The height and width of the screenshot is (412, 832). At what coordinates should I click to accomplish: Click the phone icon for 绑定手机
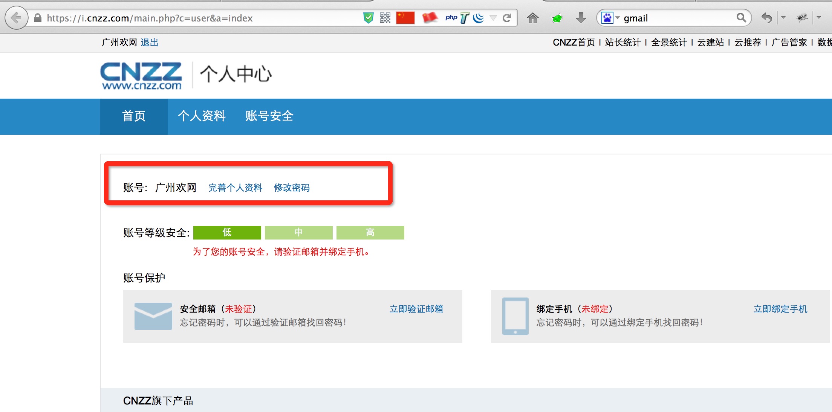tap(515, 316)
